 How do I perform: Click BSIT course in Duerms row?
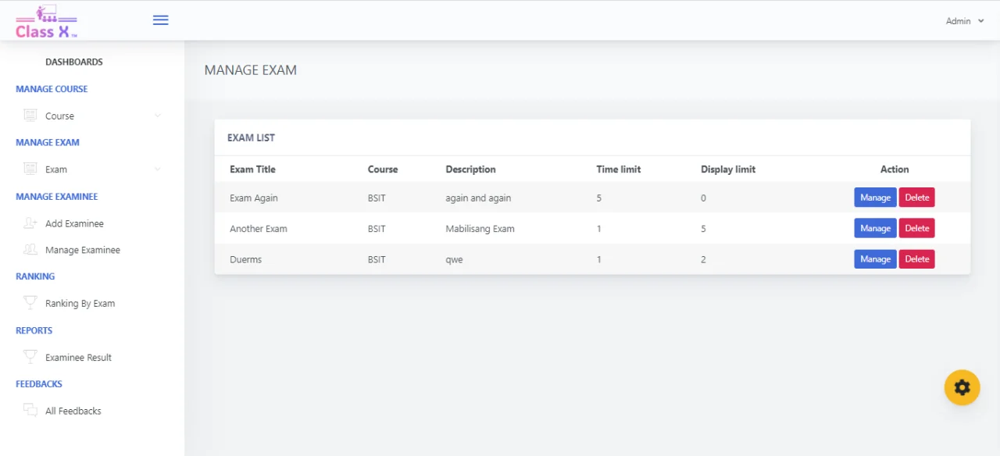click(377, 259)
